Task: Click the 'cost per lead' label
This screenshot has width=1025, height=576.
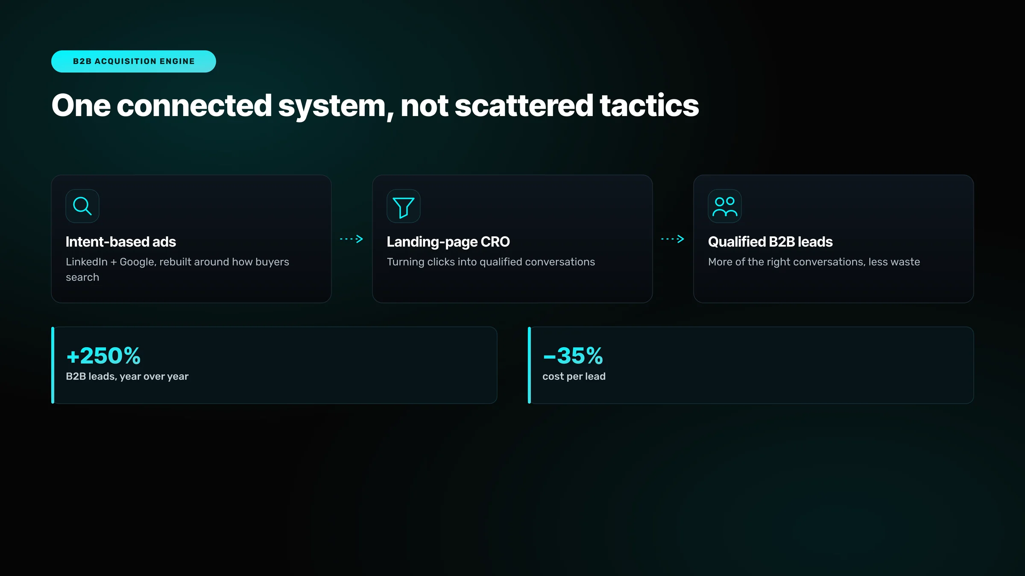Action: point(574,376)
